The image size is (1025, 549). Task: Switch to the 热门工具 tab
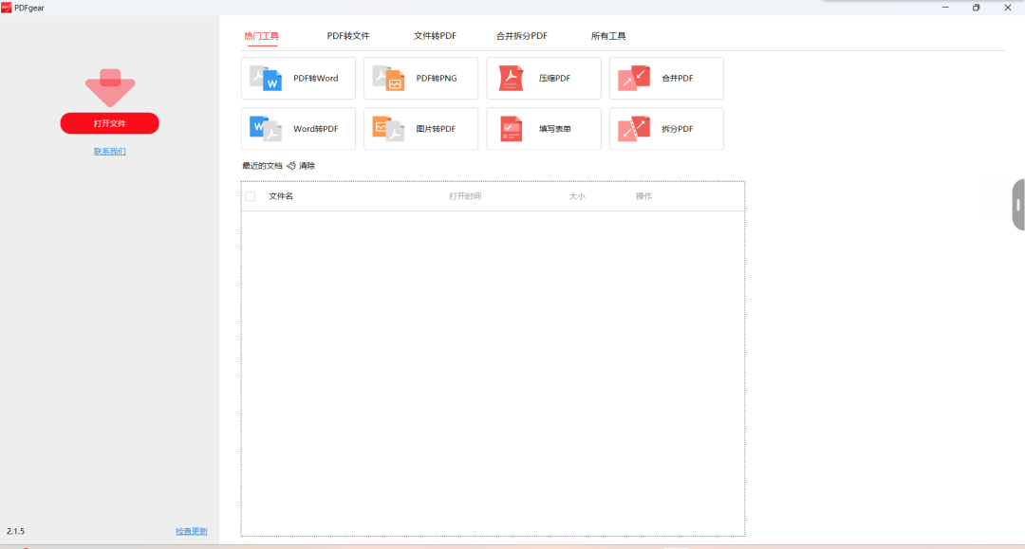point(261,36)
